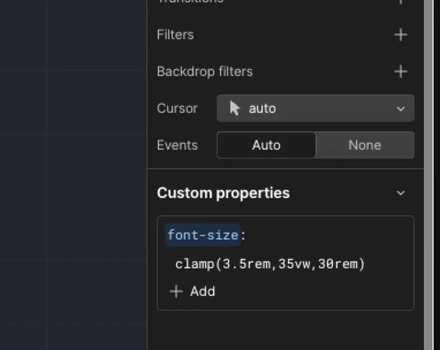Screen dimensions: 440x350
Task: Select the font-size property name
Action: click(x=203, y=235)
